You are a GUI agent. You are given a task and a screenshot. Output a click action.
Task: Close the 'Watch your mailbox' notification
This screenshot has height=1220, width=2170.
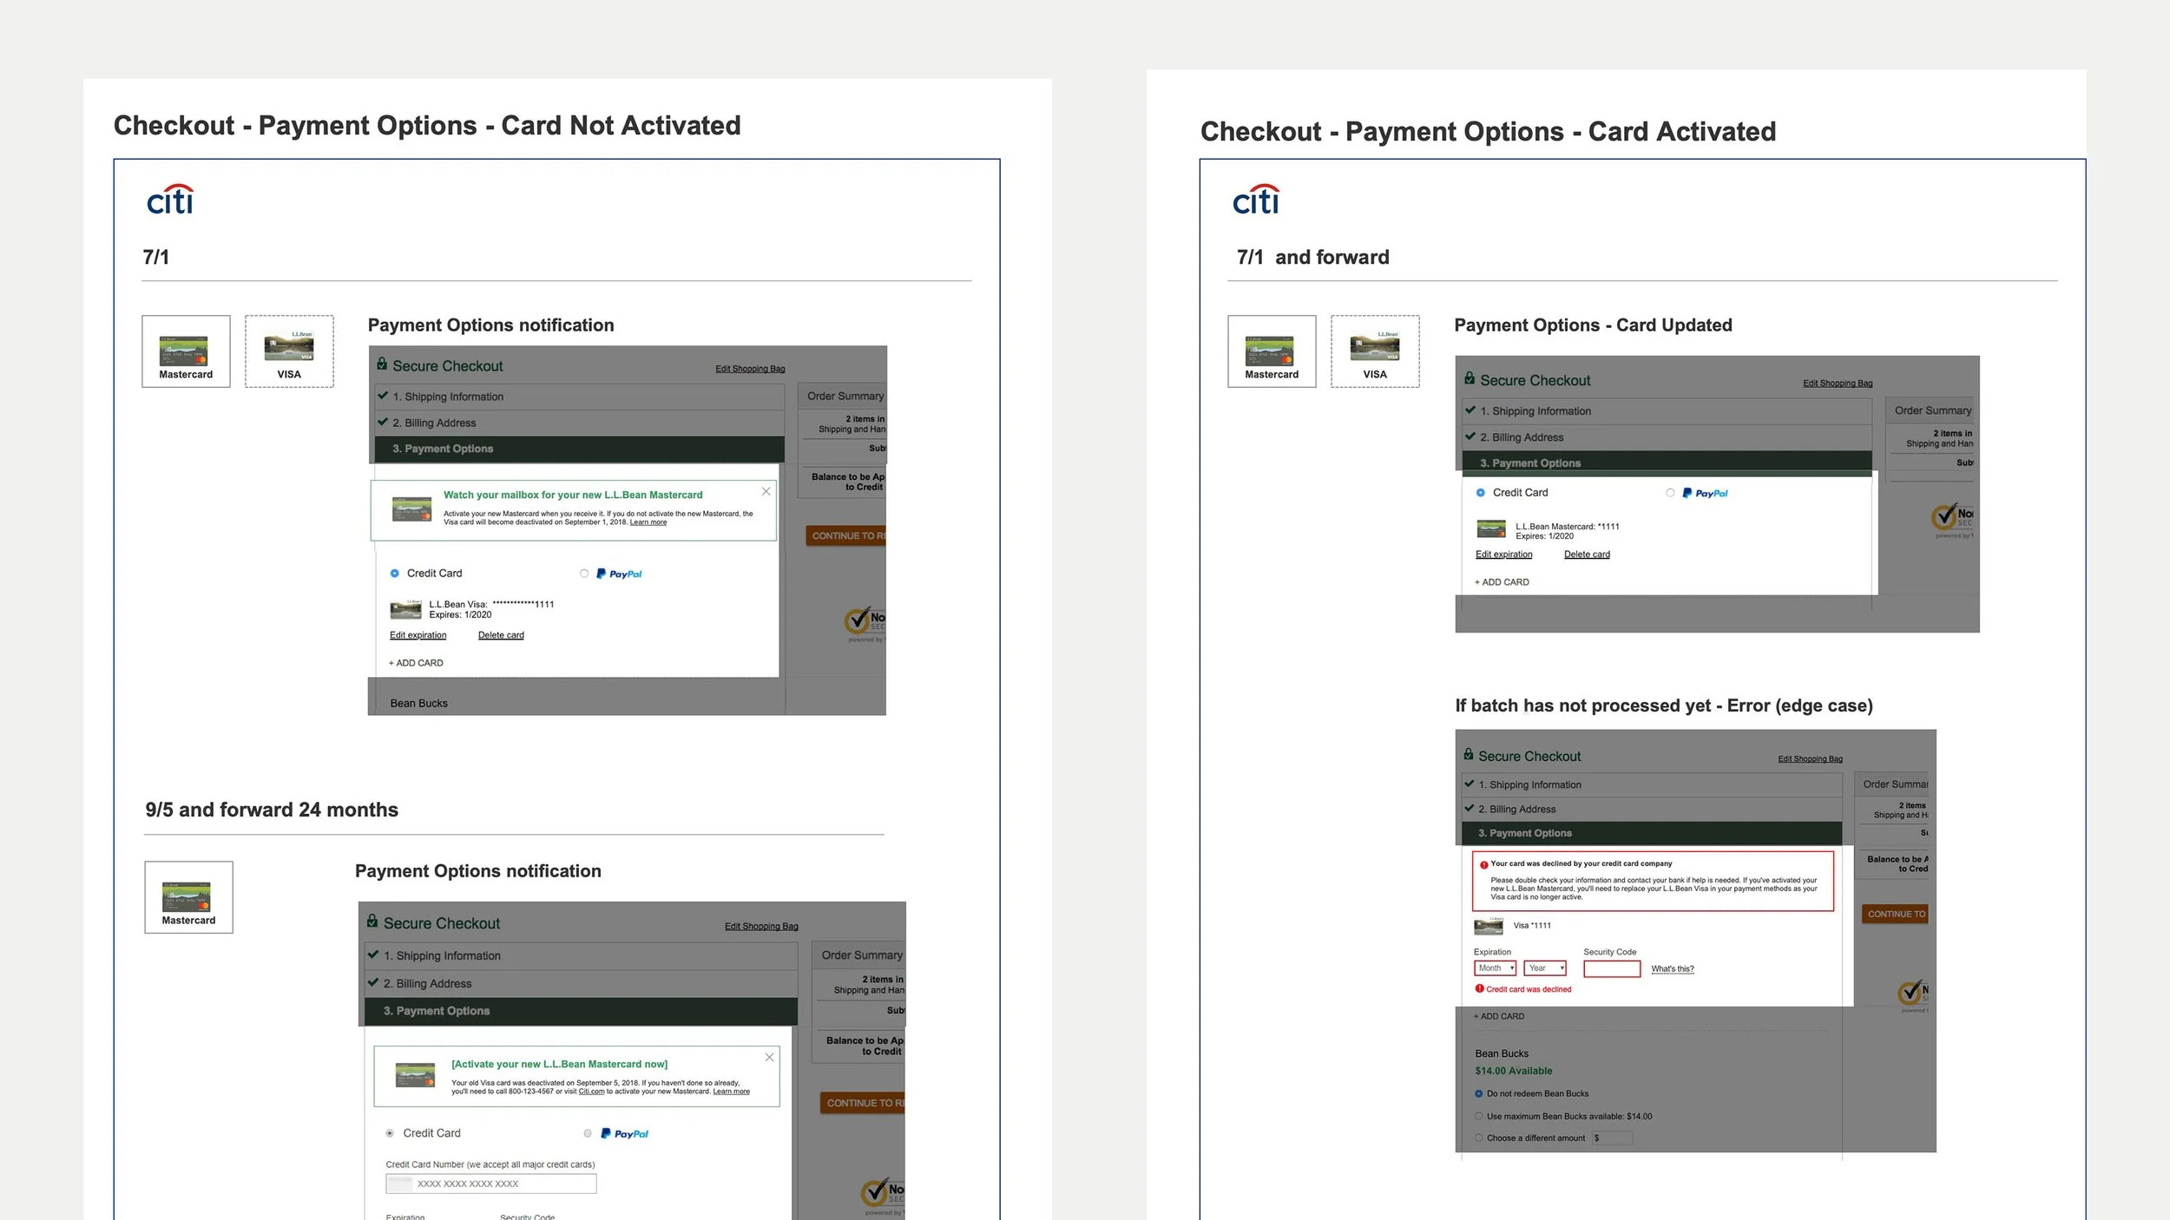point(766,491)
